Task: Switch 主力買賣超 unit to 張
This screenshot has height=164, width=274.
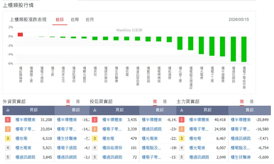Action: coord(242,102)
